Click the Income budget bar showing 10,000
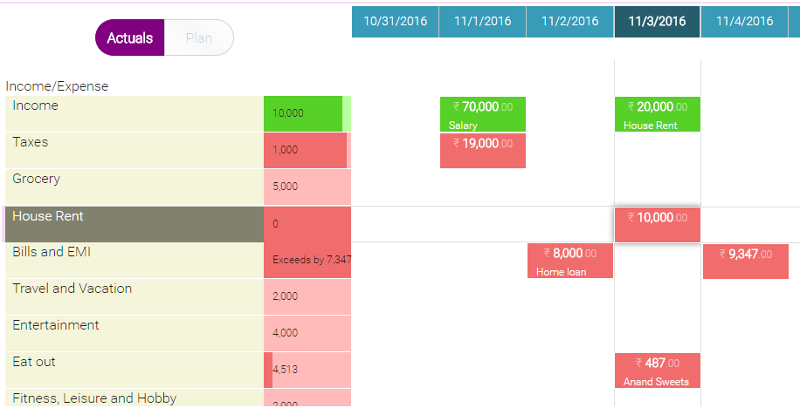Image resolution: width=800 pixels, height=408 pixels. pos(307,113)
